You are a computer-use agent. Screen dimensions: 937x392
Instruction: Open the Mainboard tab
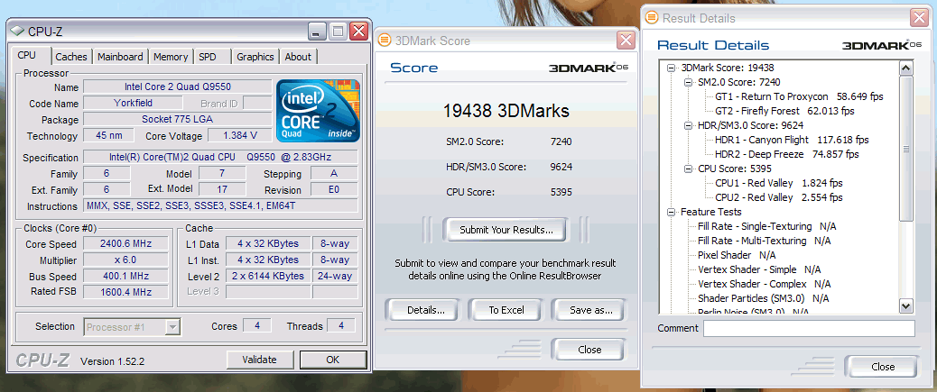pyautogui.click(x=120, y=57)
